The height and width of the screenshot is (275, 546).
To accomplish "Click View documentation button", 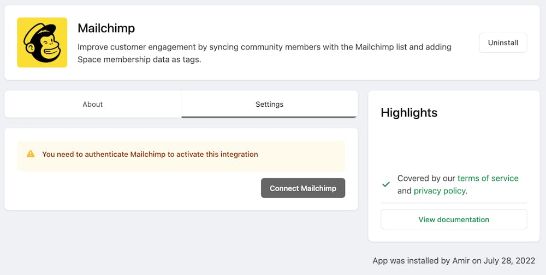I will click(x=453, y=219).
